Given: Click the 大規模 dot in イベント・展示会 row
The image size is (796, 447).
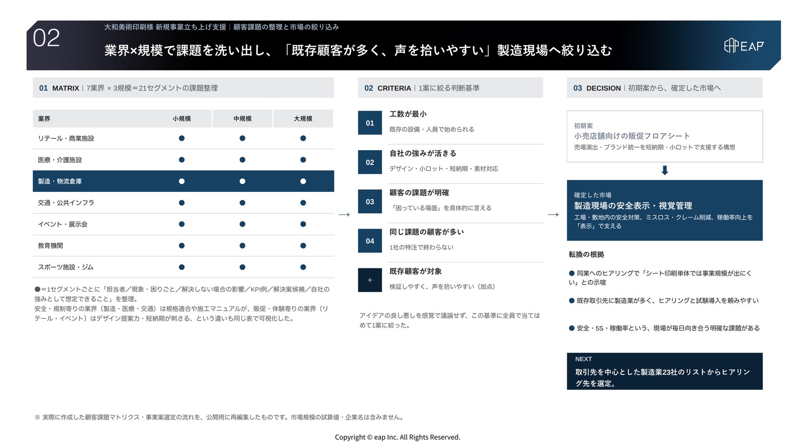Looking at the screenshot, I should pos(303,224).
